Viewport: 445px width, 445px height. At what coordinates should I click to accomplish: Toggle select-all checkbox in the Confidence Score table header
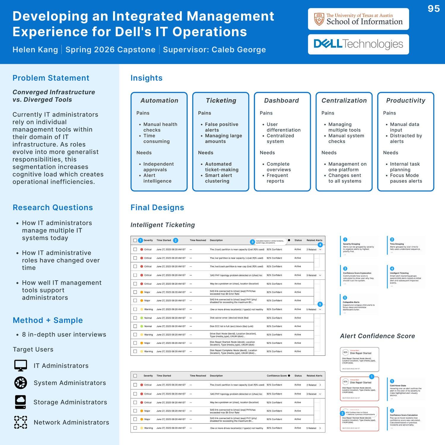(135, 376)
